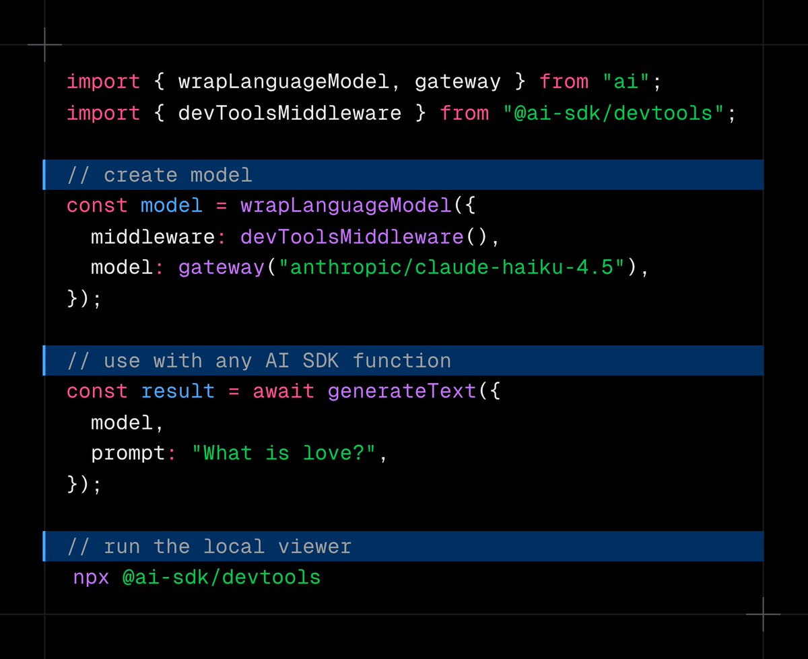Click '@ai-sdk/devtools' in the npx command
This screenshot has height=659, width=808.
[x=222, y=577]
